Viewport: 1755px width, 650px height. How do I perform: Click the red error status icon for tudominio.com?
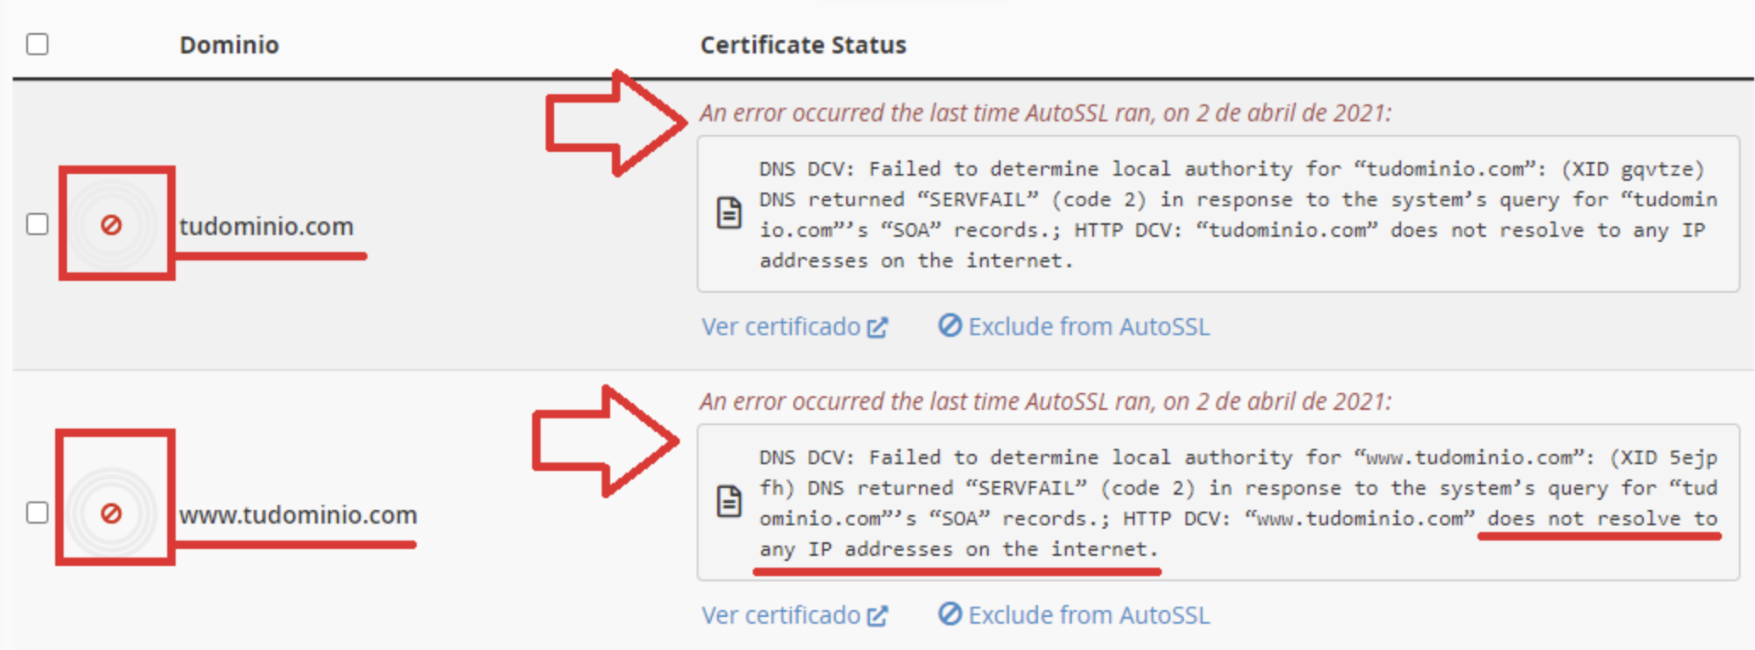pyautogui.click(x=111, y=225)
